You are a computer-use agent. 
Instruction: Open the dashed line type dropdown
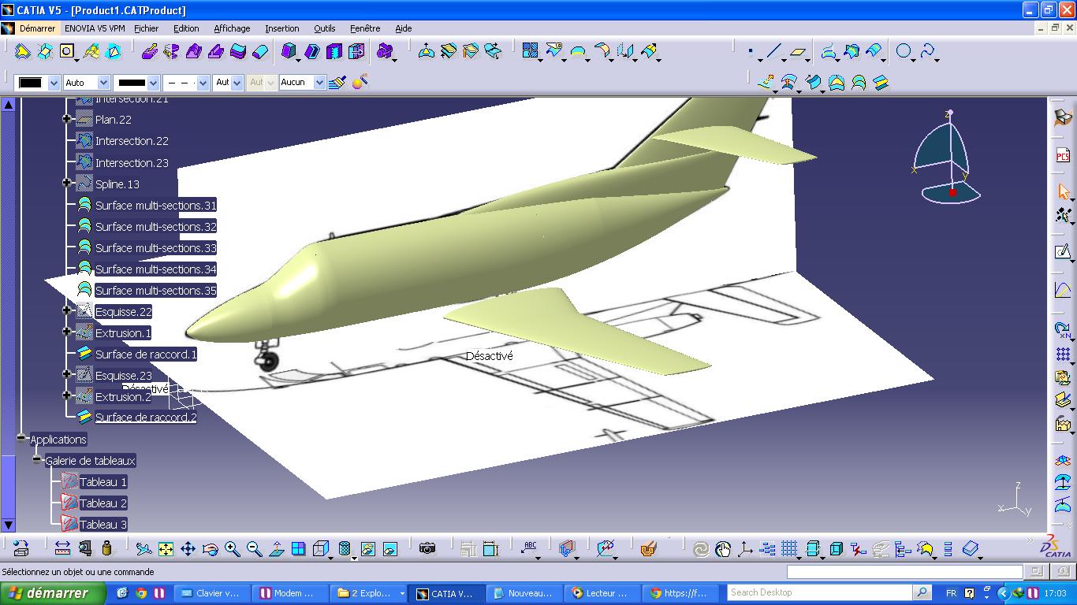pyautogui.click(x=203, y=82)
